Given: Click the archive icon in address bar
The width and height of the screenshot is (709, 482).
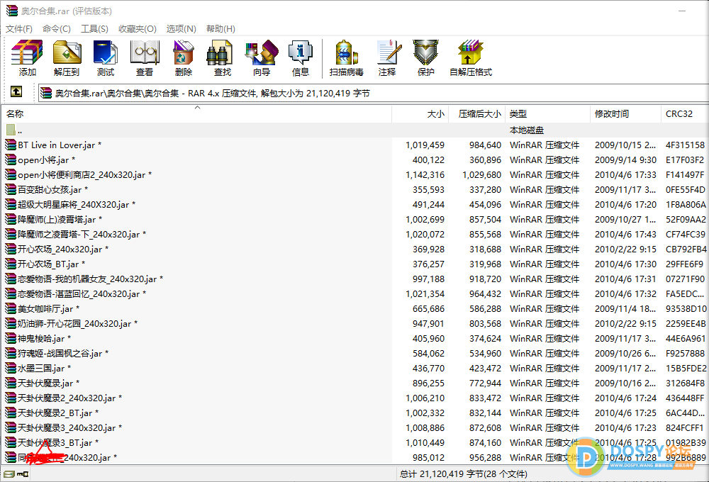Looking at the screenshot, I should click(45, 93).
